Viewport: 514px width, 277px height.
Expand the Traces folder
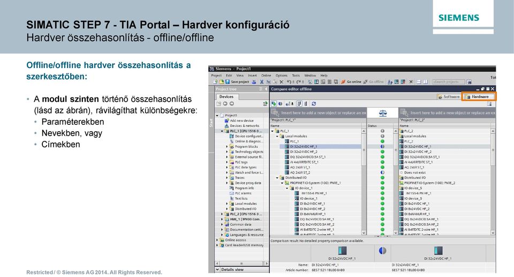click(227, 178)
